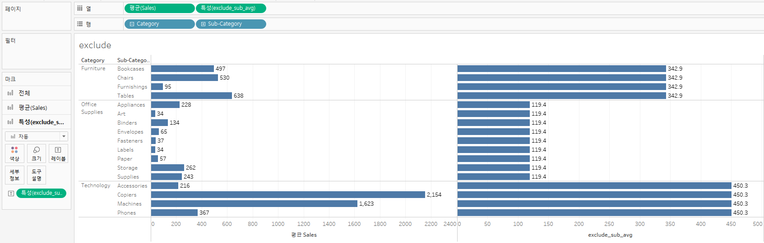Image resolution: width=764 pixels, height=243 pixels.
Task: Select the Furnishings row label
Action: 132,87
